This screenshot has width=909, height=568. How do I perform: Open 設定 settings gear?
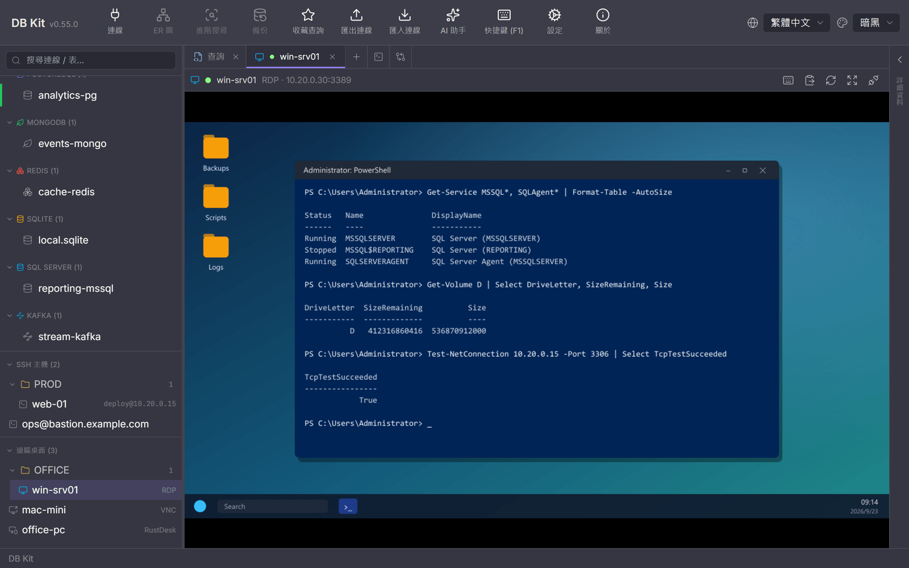coord(554,22)
